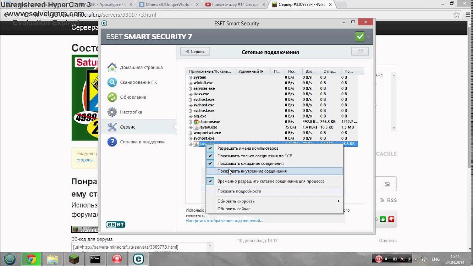Click the javaw.exe Java icon in list

coord(196,127)
